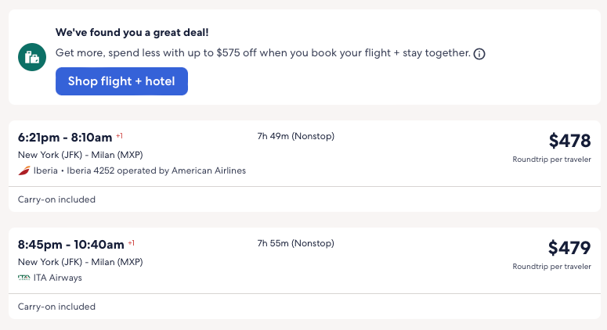607x330 pixels.
Task: Click the Roundtrip per traveler label under $478
Action: point(551,160)
